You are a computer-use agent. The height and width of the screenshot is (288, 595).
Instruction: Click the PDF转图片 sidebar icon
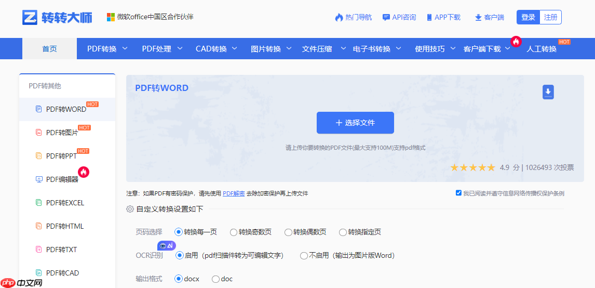(38, 133)
